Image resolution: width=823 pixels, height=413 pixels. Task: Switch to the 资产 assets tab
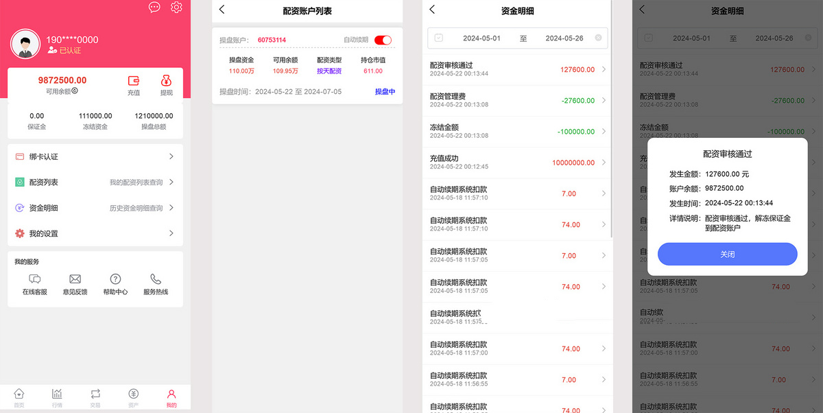click(133, 397)
